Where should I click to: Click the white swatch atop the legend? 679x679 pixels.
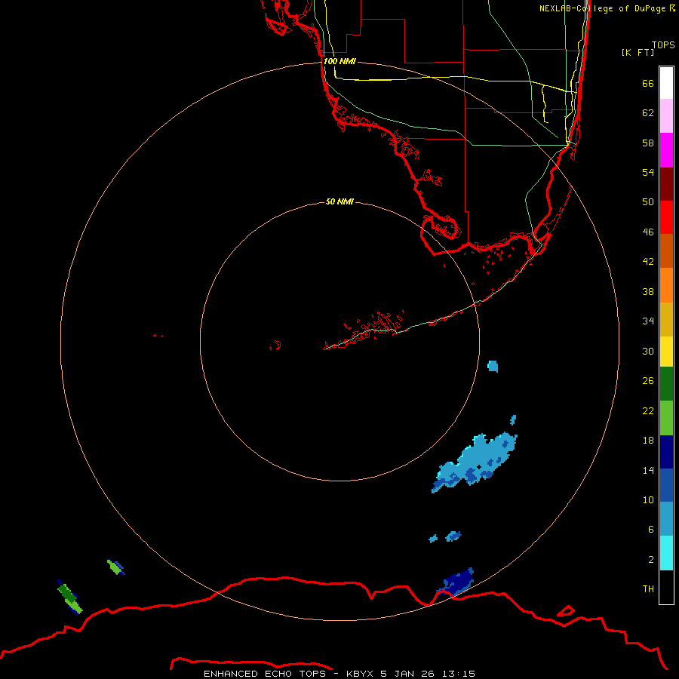[x=666, y=83]
